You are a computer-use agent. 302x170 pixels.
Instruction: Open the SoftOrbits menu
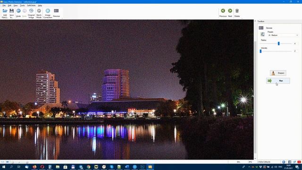pyautogui.click(x=31, y=6)
